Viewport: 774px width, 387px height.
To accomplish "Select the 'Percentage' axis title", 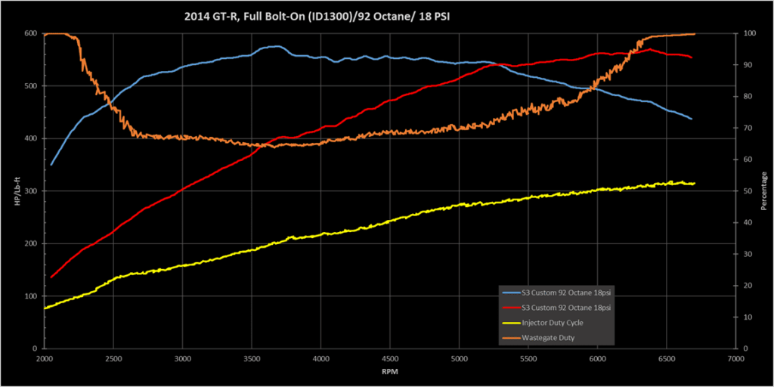I will 764,191.
